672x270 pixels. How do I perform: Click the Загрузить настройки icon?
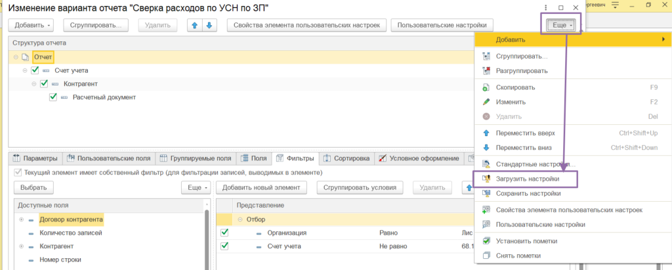pos(486,179)
